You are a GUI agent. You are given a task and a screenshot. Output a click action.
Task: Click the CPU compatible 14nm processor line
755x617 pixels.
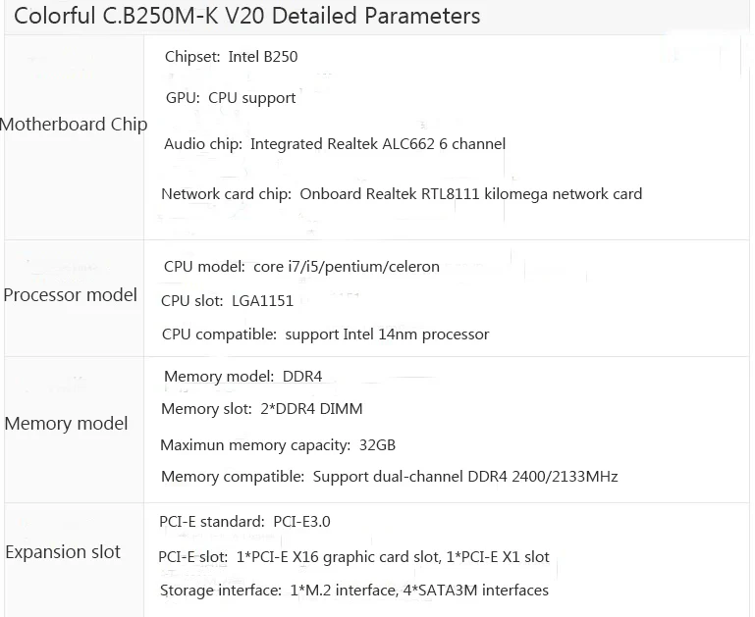point(326,334)
